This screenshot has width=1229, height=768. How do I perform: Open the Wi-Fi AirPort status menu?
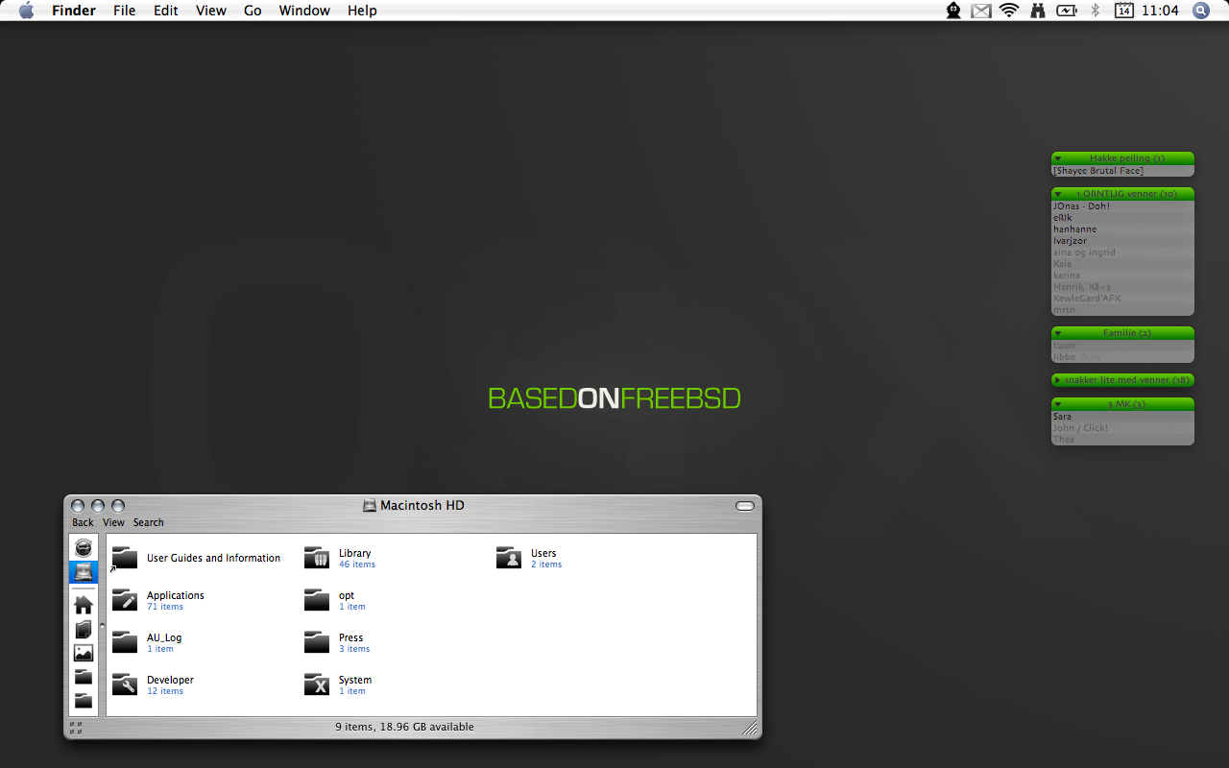point(1008,11)
